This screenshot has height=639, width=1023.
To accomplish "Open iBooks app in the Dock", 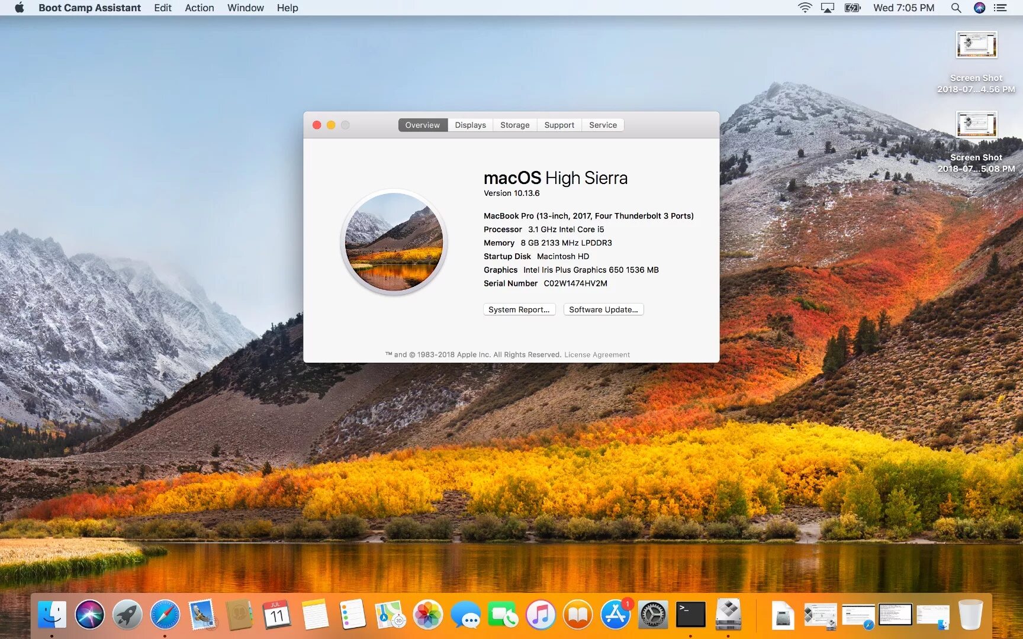I will (x=578, y=615).
